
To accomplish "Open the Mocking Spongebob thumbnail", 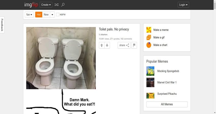I will coord(150,71).
